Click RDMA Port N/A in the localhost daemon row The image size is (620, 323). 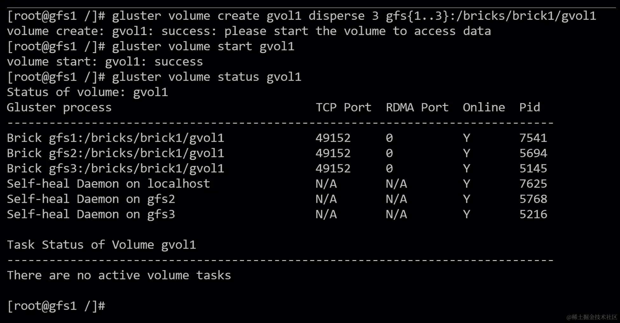396,184
